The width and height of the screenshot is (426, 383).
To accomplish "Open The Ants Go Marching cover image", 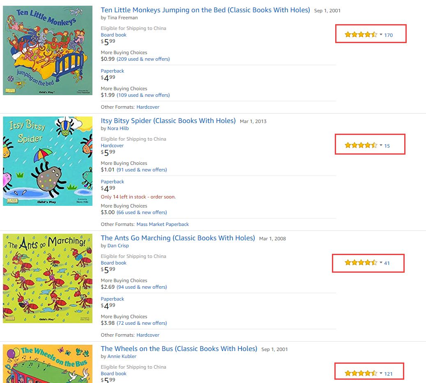I will pyautogui.click(x=48, y=278).
